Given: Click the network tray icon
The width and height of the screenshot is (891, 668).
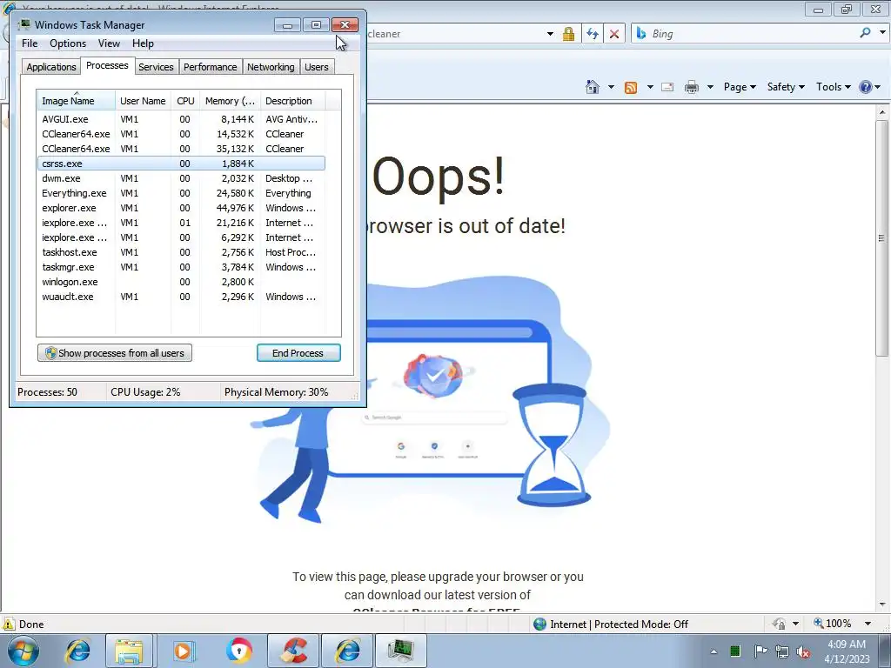Looking at the screenshot, I should (782, 651).
